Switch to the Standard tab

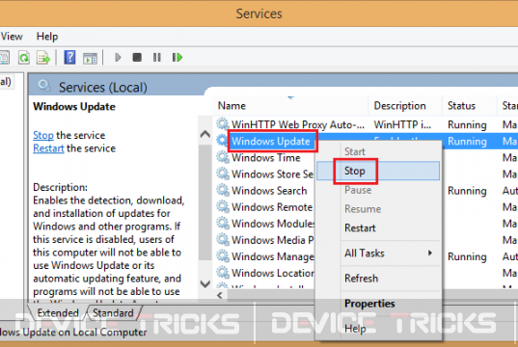click(x=113, y=312)
